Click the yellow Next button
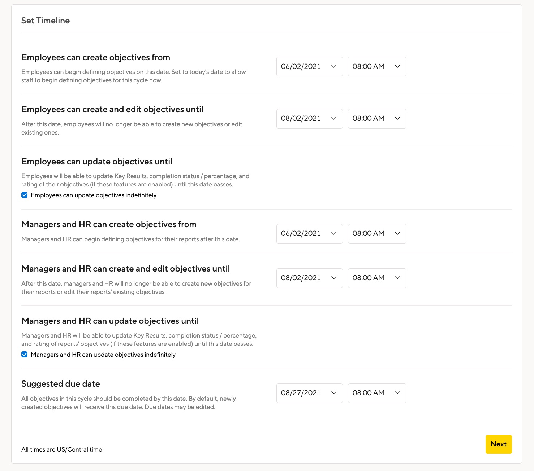 coord(498,444)
